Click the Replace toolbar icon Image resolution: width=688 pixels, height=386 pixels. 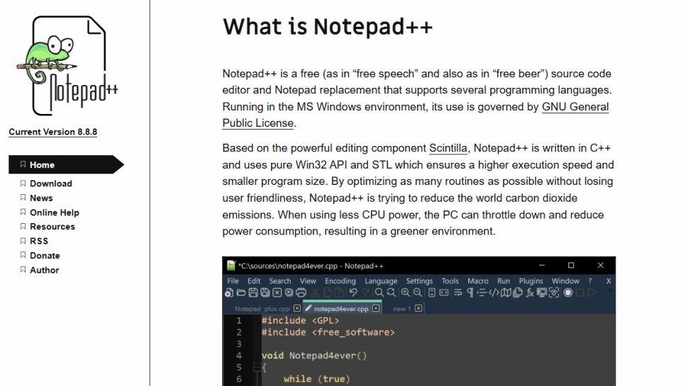pyautogui.click(x=392, y=293)
